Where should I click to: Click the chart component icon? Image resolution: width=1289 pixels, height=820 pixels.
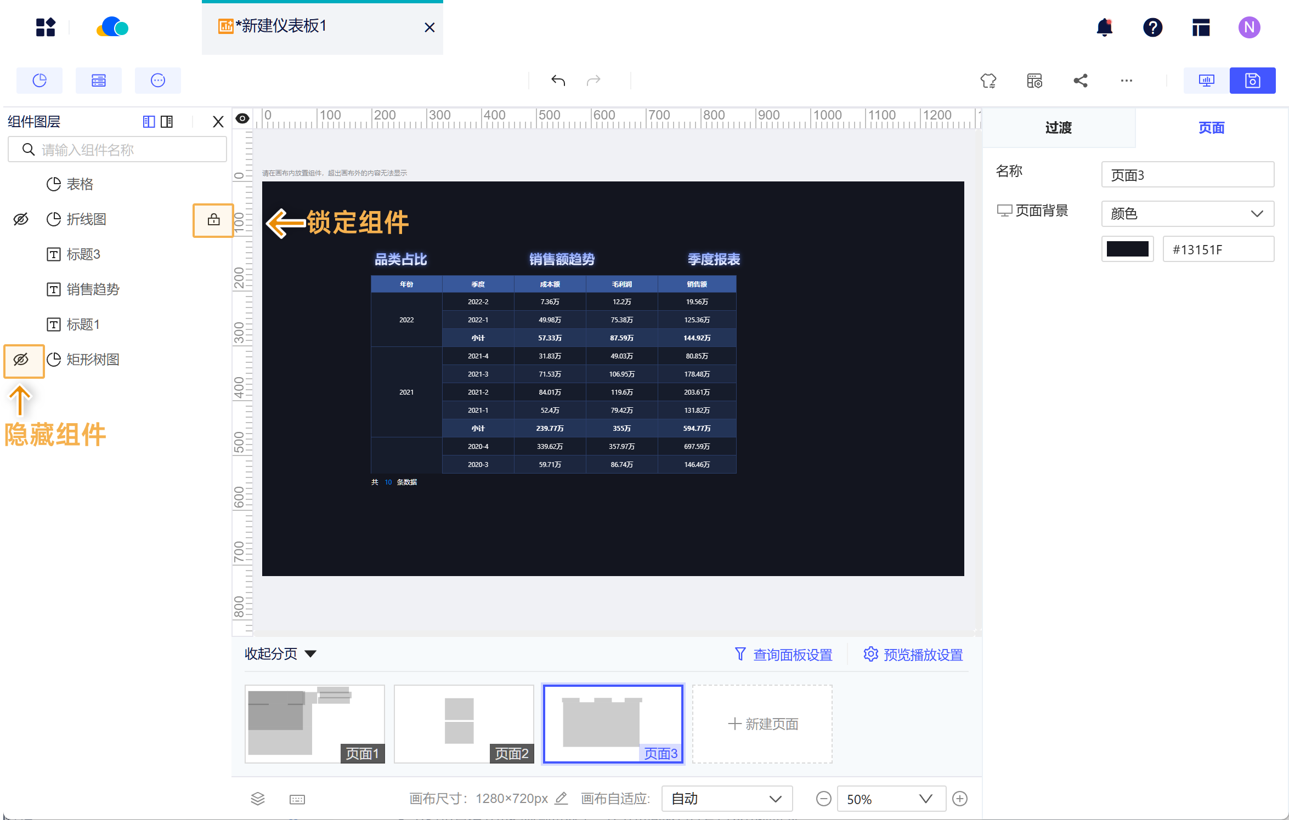coord(39,81)
